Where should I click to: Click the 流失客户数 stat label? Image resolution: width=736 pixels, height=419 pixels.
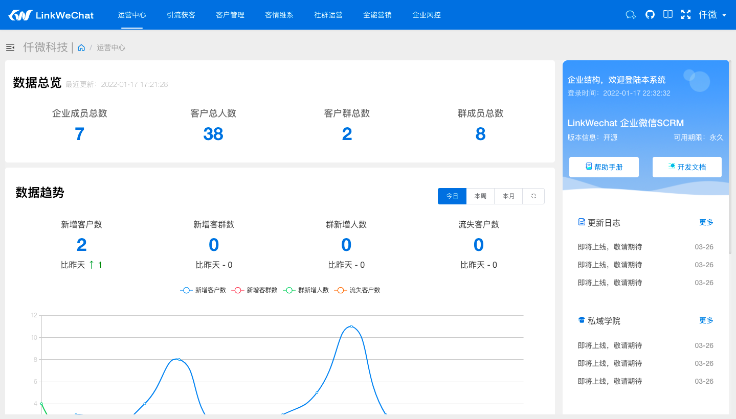click(479, 224)
